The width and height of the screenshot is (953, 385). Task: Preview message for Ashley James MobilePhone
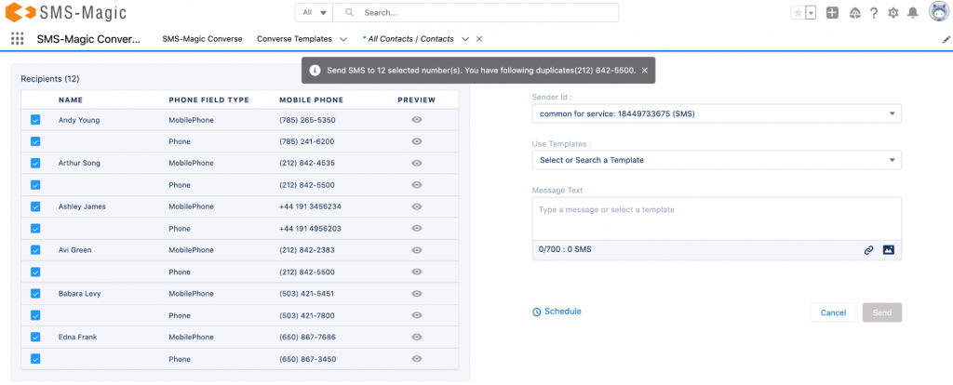pyautogui.click(x=416, y=206)
